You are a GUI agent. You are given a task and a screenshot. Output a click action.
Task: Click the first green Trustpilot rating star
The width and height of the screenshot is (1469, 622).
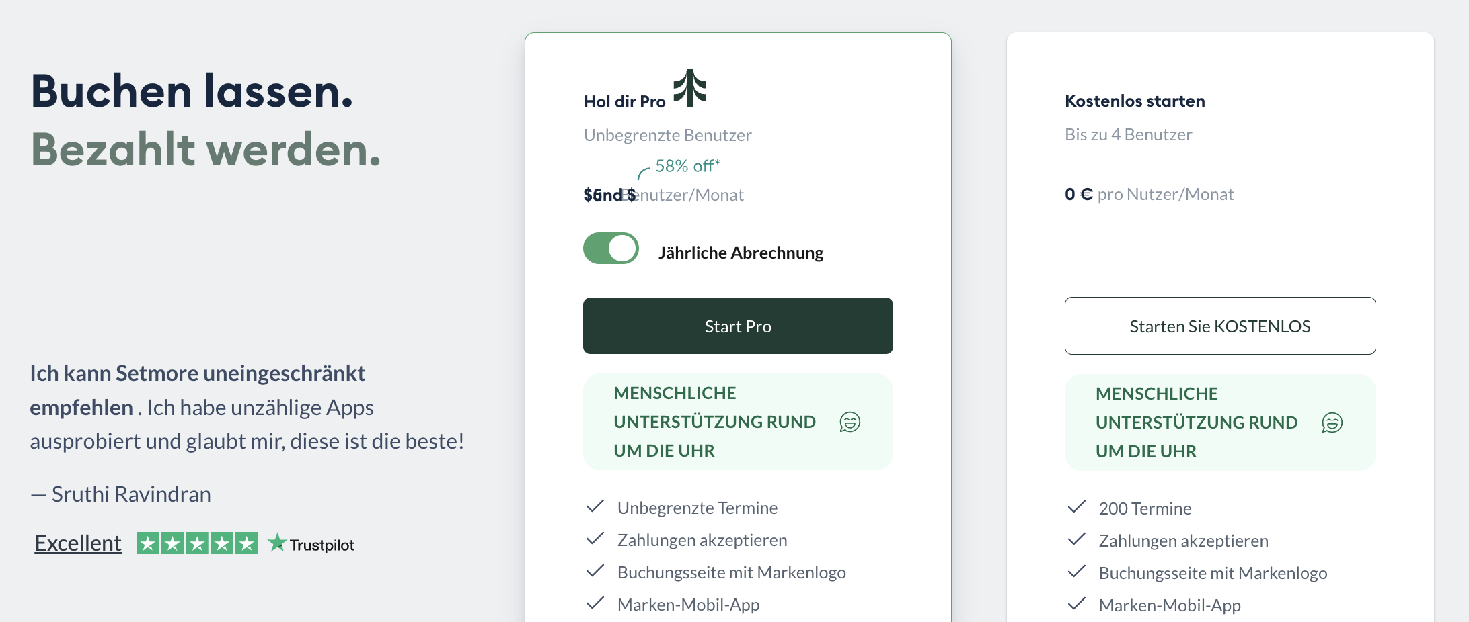pos(147,541)
